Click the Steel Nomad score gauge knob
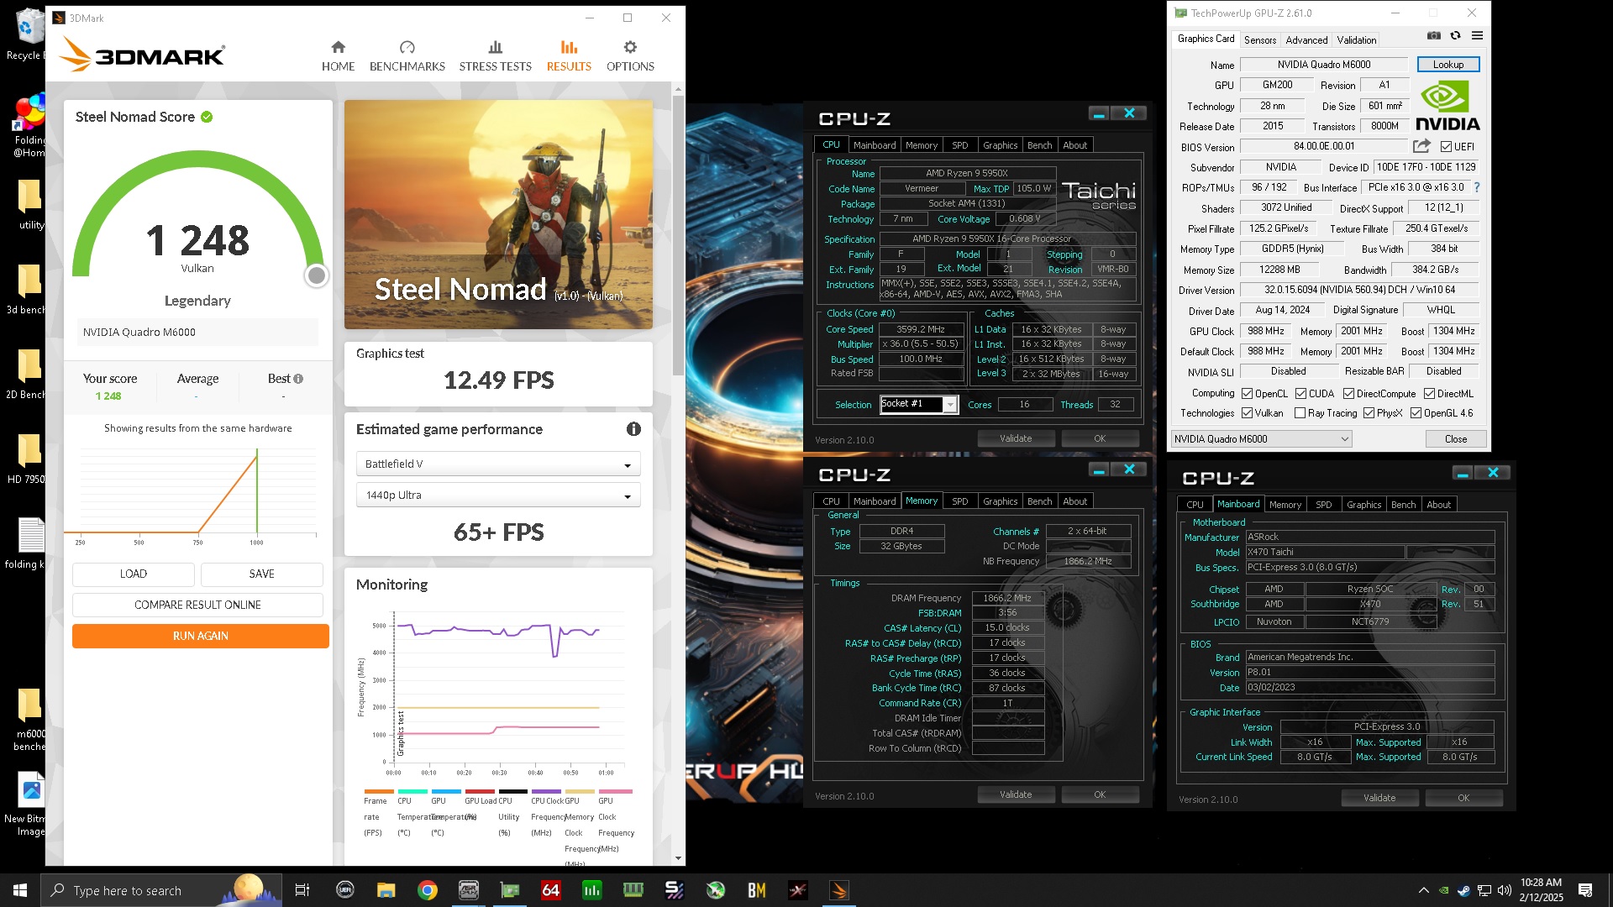The image size is (1613, 907). tap(316, 275)
